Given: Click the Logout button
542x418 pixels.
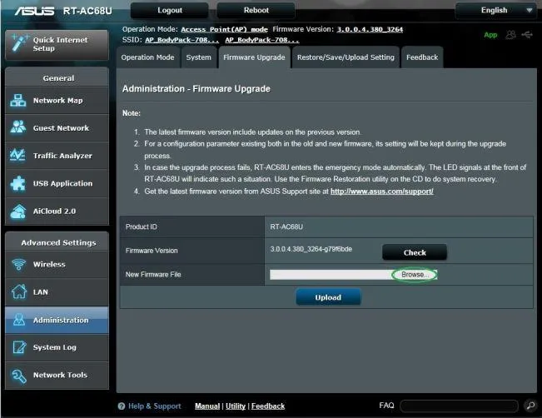Looking at the screenshot, I should (169, 10).
